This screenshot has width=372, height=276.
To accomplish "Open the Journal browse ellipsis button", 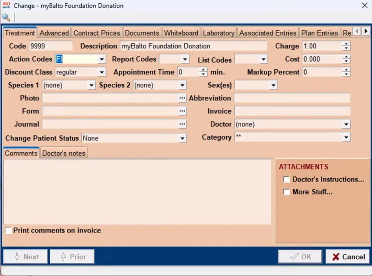I will click(x=182, y=124).
